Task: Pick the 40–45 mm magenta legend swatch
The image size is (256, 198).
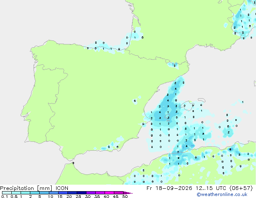Action: point(109,193)
